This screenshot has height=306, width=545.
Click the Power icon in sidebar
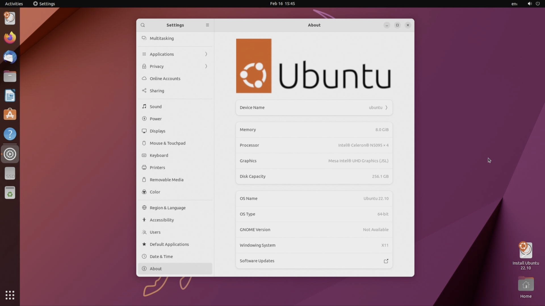click(x=144, y=119)
